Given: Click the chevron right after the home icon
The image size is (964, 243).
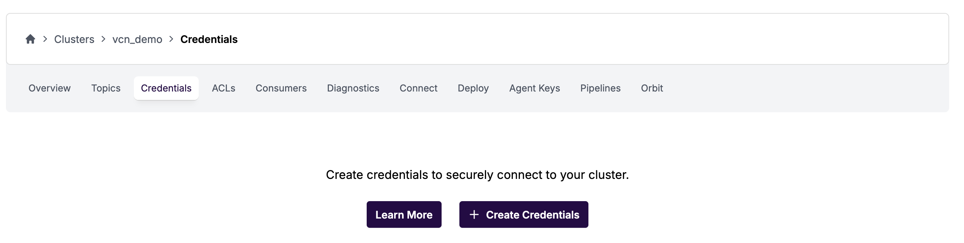Looking at the screenshot, I should point(45,39).
